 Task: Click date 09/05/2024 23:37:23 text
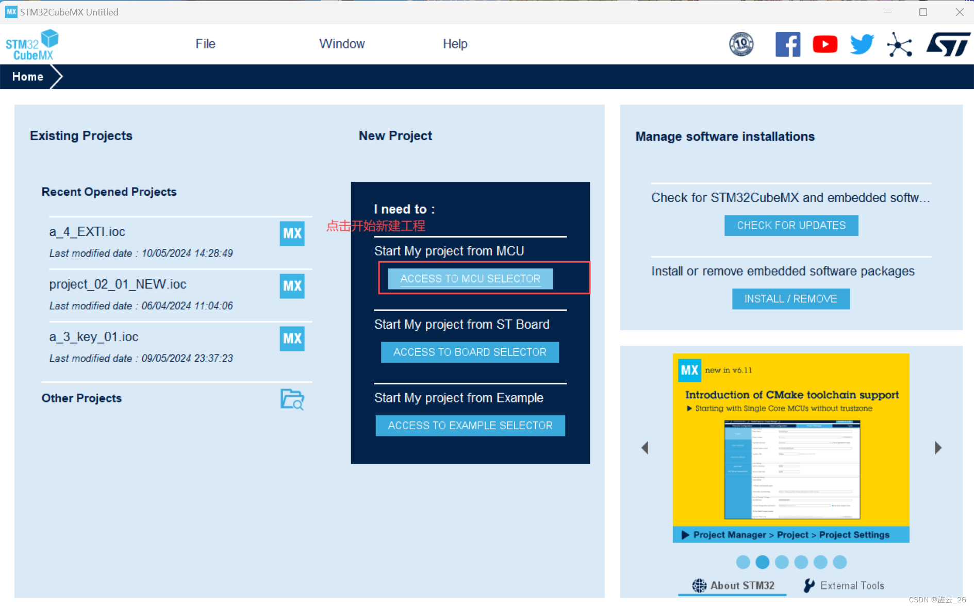tap(187, 359)
